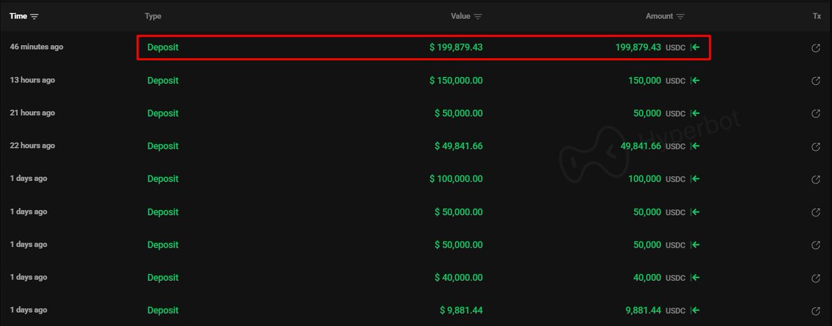This screenshot has width=832, height=326.
Task: Open transaction link for 13 hours ago deposit
Action: pyautogui.click(x=816, y=81)
